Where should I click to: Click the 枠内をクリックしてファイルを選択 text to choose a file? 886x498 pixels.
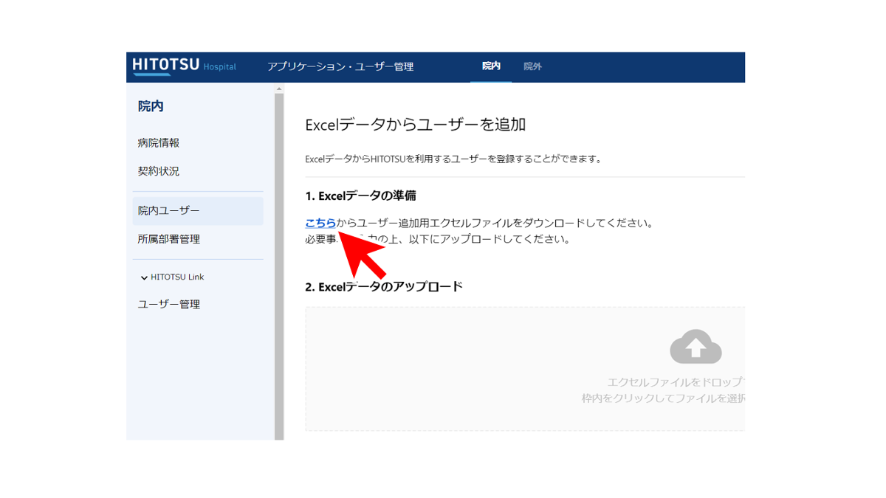pyautogui.click(x=662, y=398)
